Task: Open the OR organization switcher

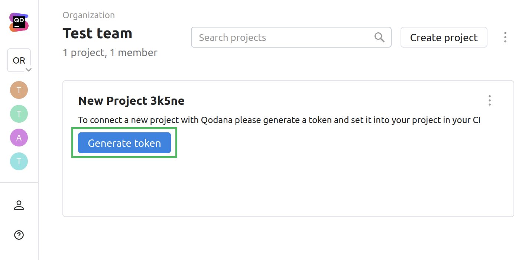Action: [x=19, y=60]
